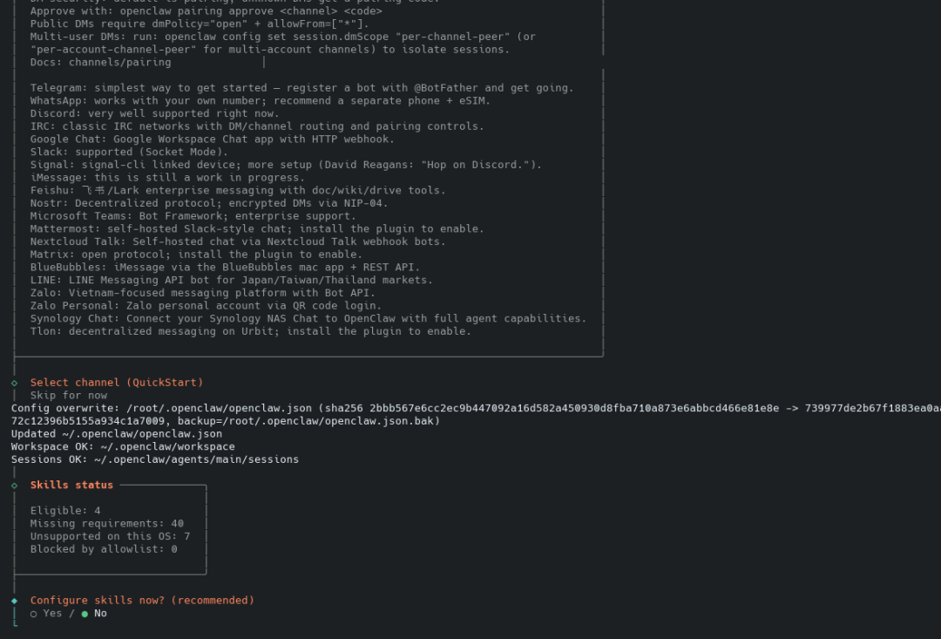Click the Eligible: 4 skills line
The width and height of the screenshot is (941, 639).
point(65,511)
